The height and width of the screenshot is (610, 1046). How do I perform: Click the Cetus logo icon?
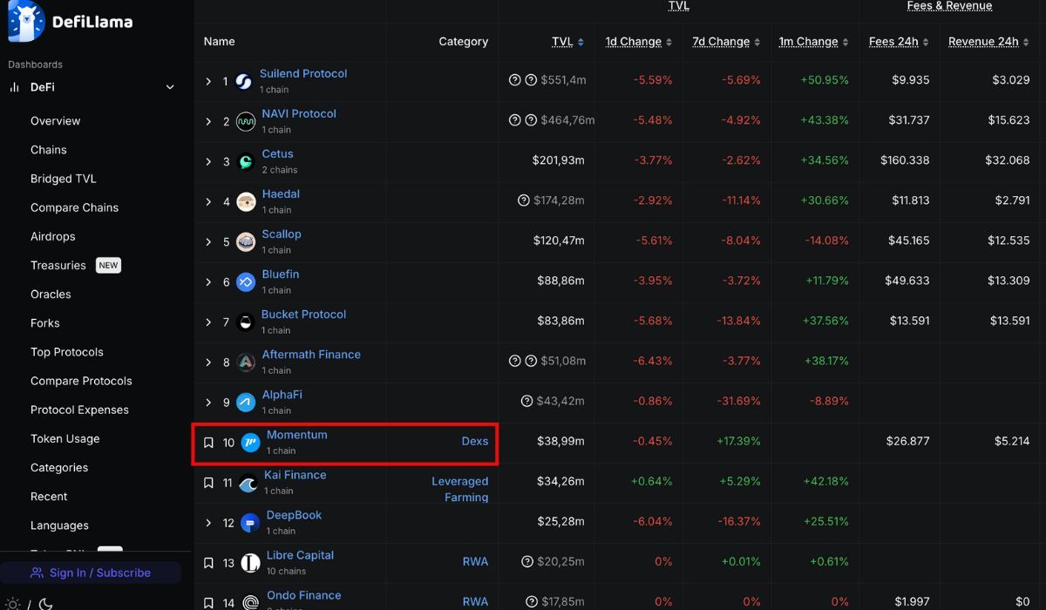point(246,161)
